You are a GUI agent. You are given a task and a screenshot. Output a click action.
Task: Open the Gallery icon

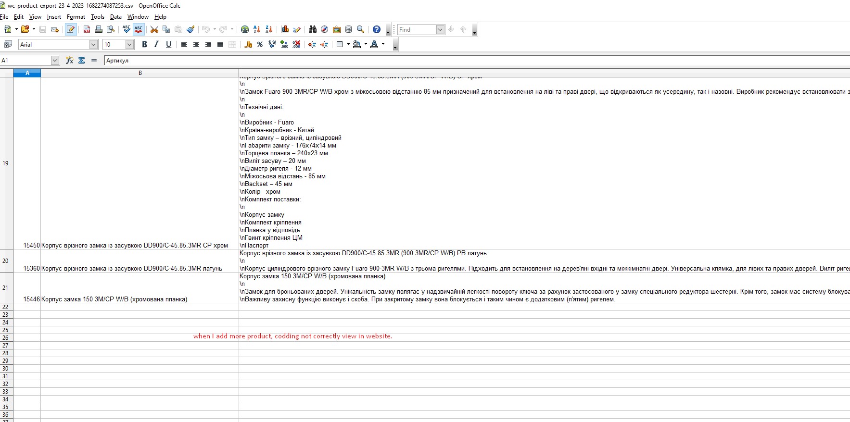click(337, 29)
